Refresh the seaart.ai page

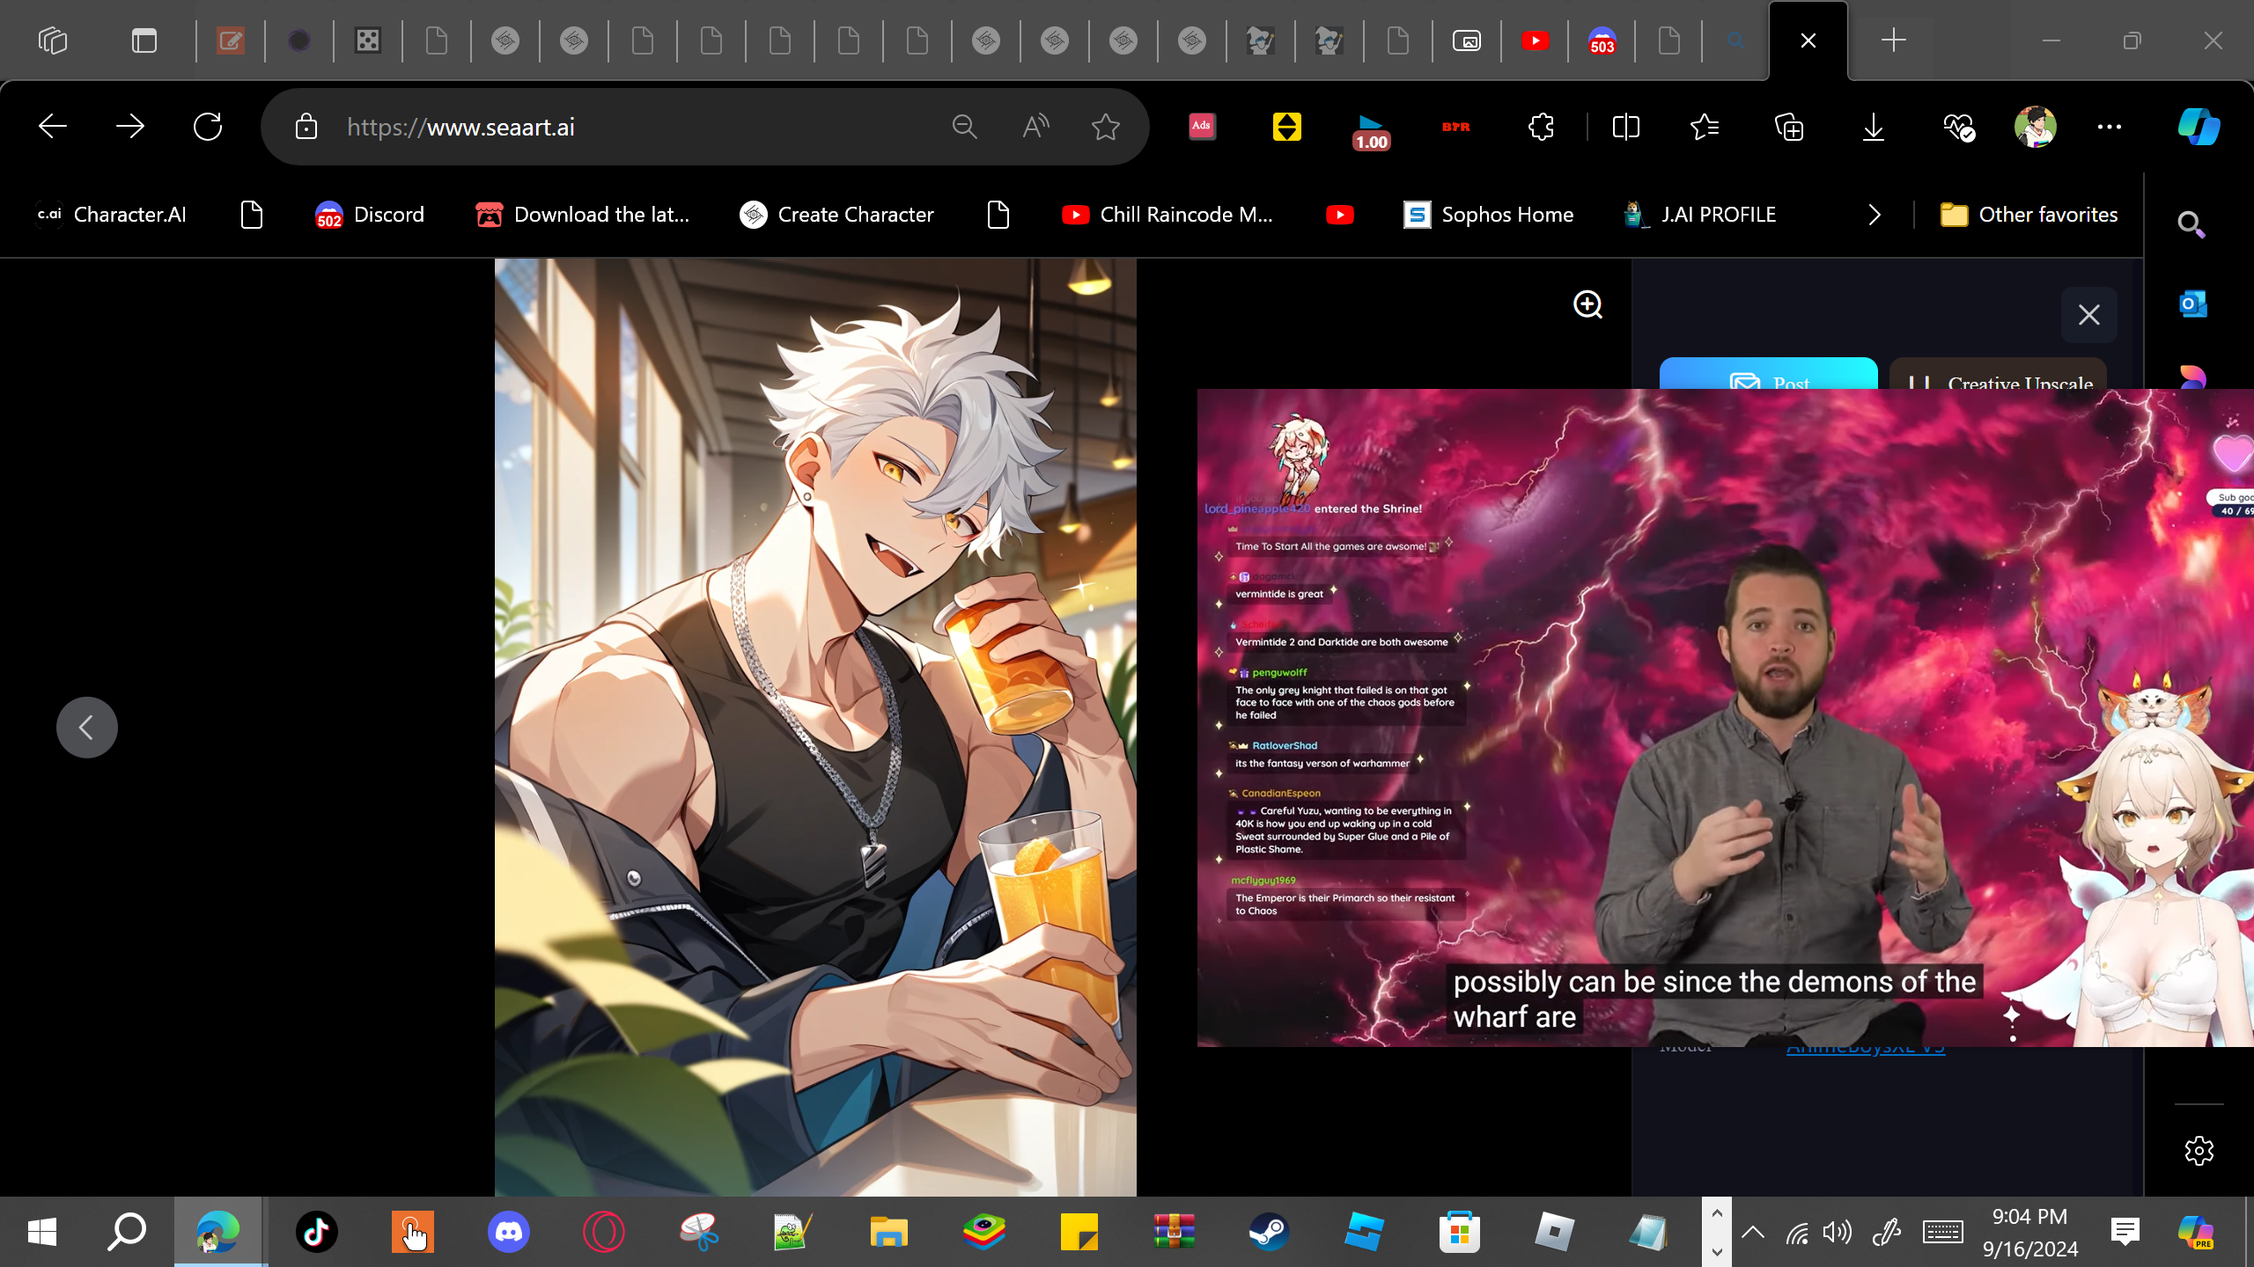pyautogui.click(x=208, y=127)
